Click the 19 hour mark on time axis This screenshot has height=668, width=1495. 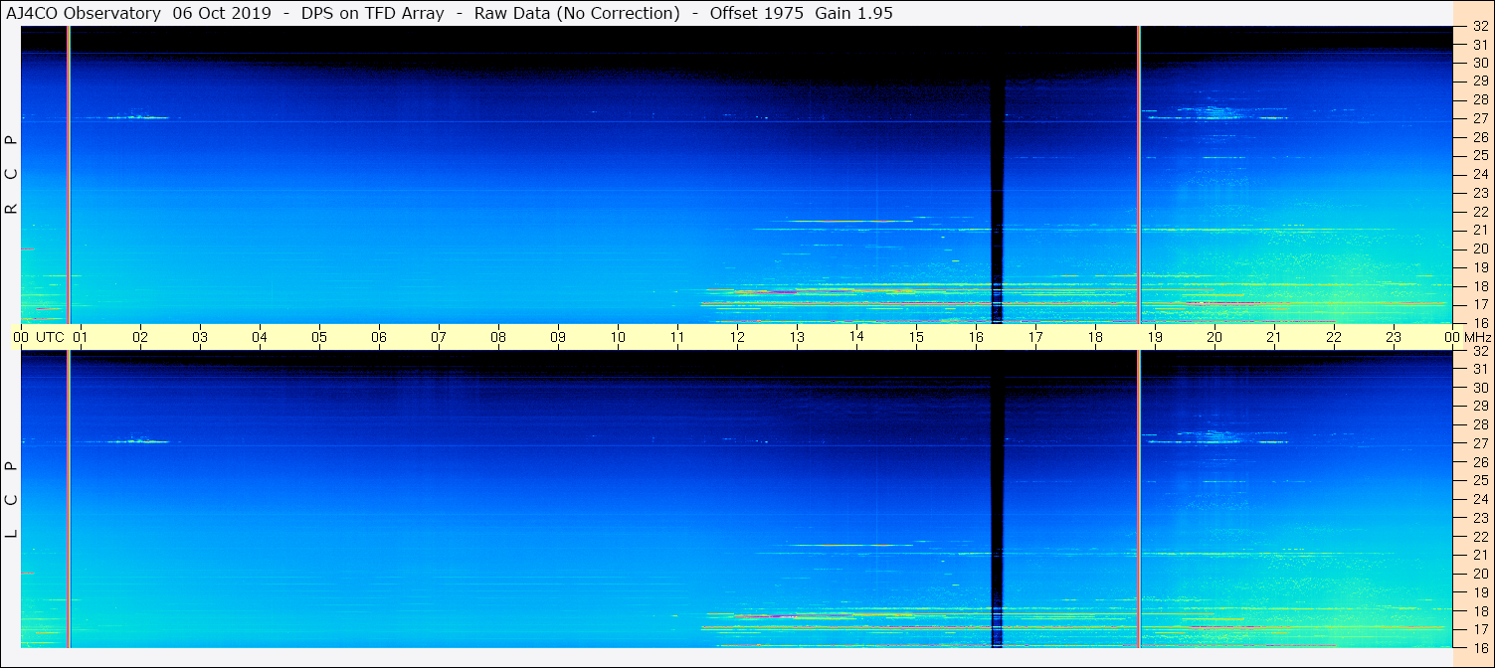[1155, 337]
